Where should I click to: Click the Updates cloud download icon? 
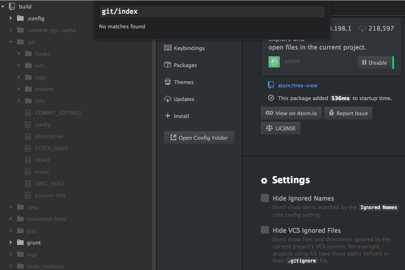coord(168,99)
